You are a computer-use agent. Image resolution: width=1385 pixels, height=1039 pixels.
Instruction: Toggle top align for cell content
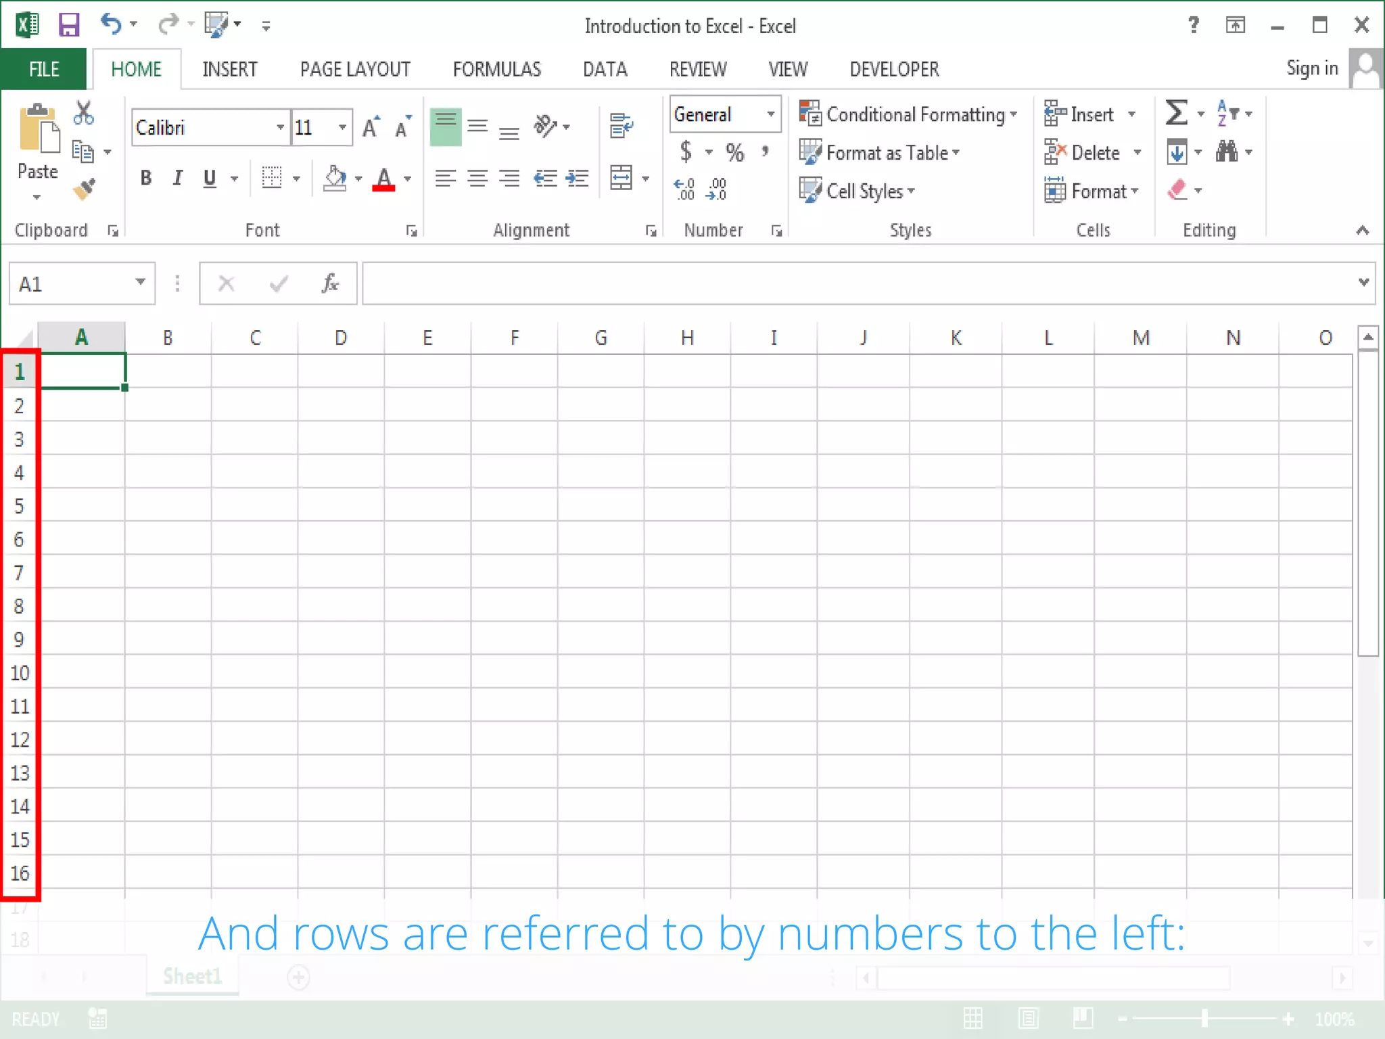446,126
